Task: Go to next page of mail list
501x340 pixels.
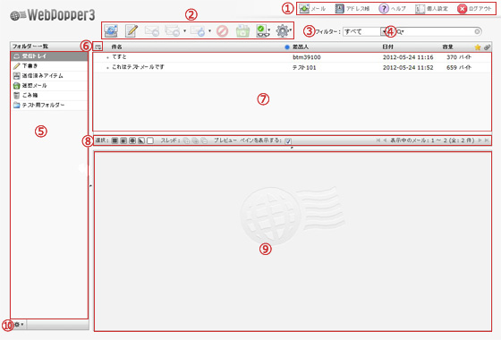Action: pyautogui.click(x=480, y=140)
